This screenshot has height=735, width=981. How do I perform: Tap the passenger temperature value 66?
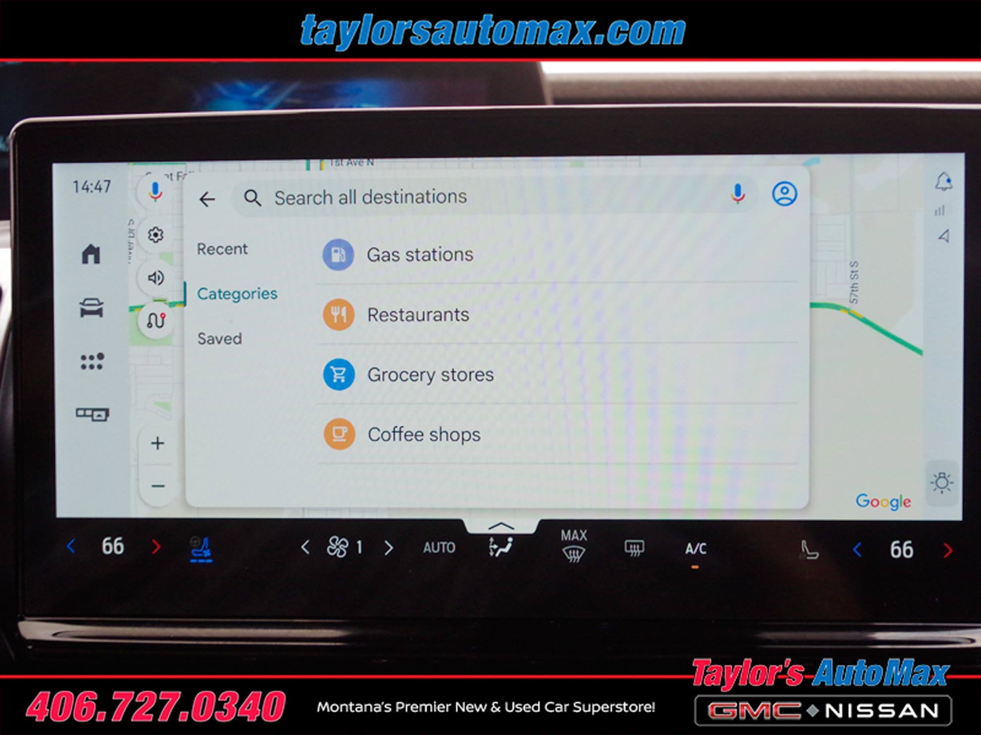(901, 550)
